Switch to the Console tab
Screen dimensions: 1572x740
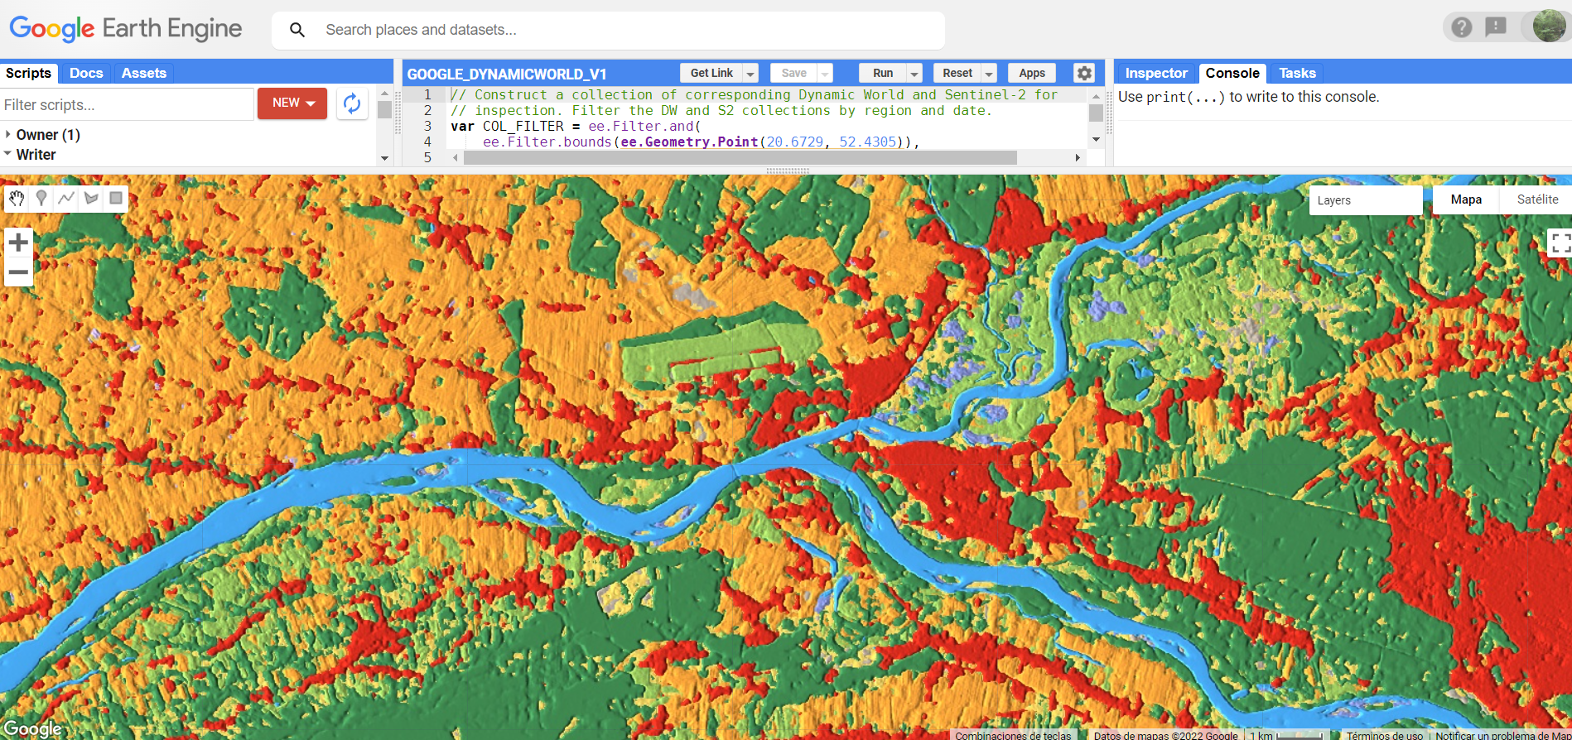[x=1232, y=73]
